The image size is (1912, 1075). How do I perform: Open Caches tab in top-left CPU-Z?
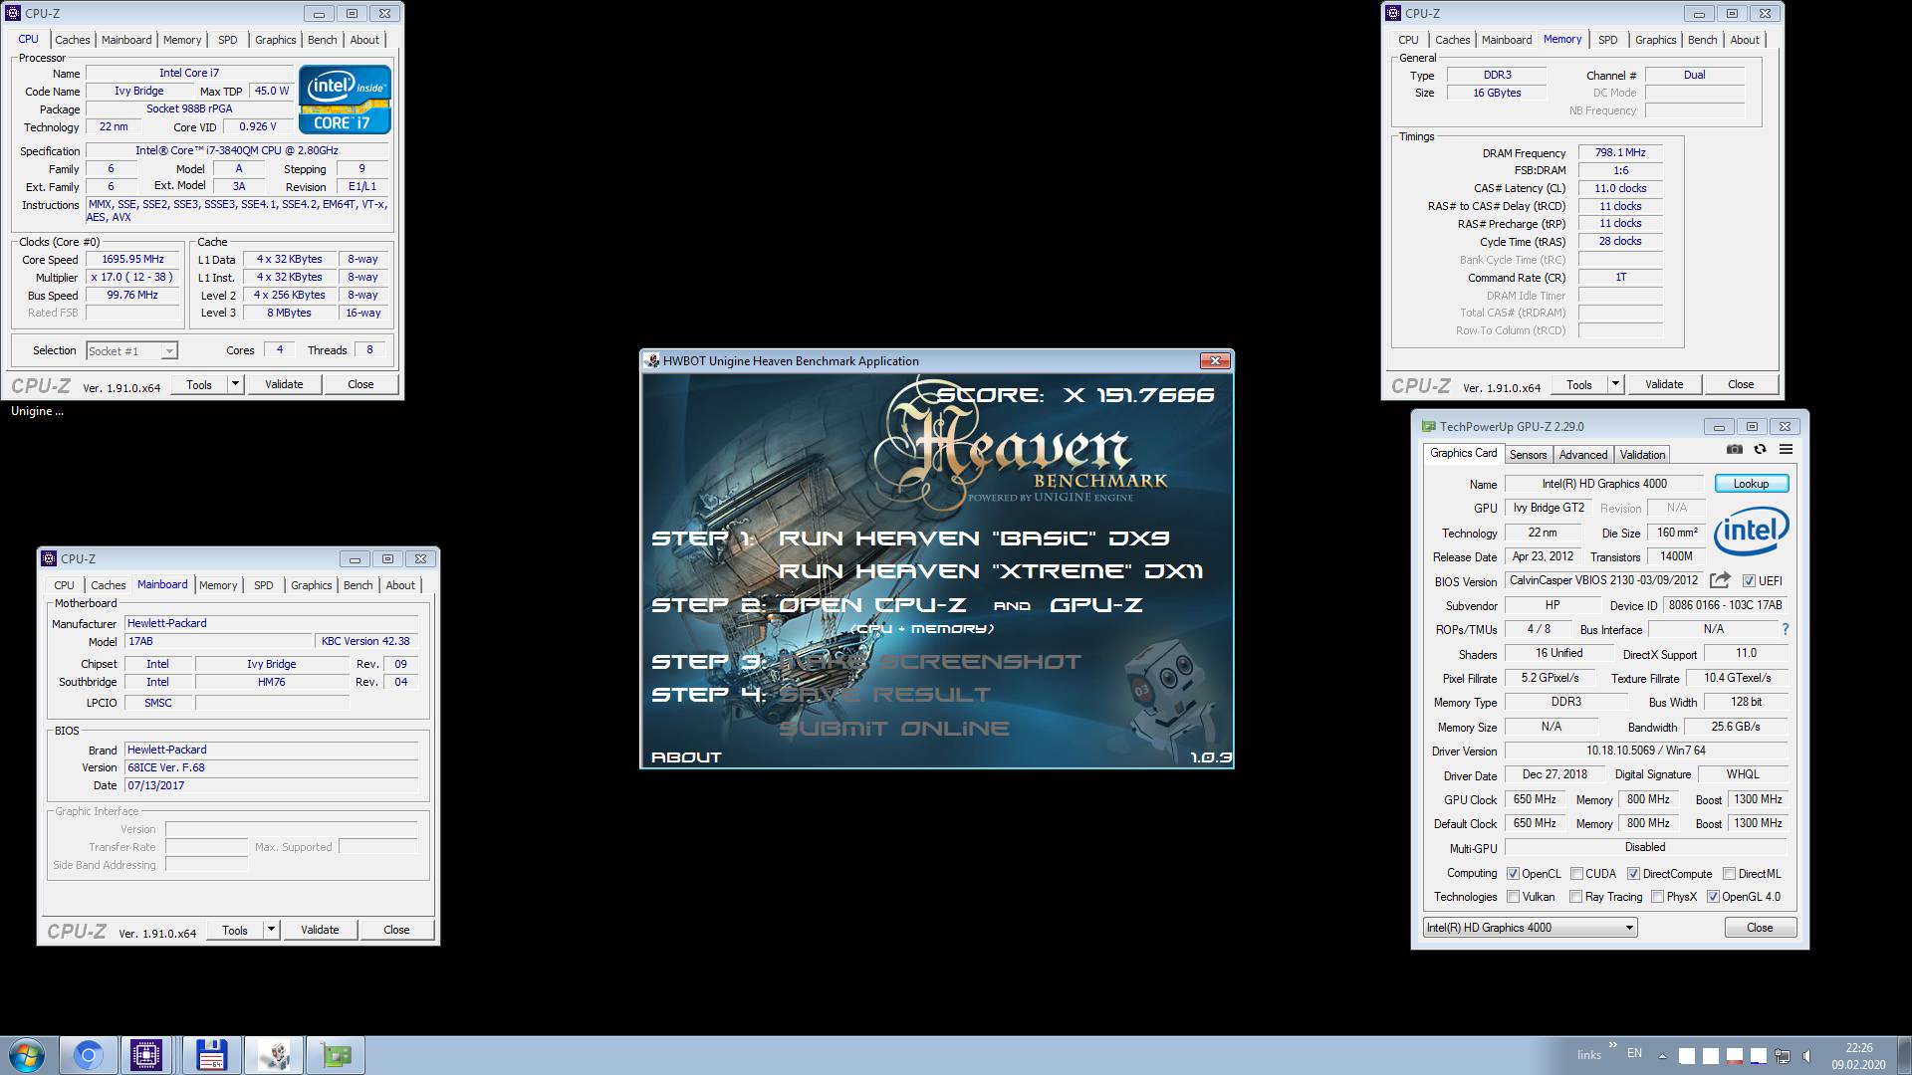[73, 40]
